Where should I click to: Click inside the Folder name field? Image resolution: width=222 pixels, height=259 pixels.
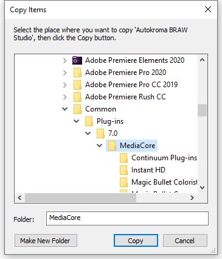[x=127, y=218]
